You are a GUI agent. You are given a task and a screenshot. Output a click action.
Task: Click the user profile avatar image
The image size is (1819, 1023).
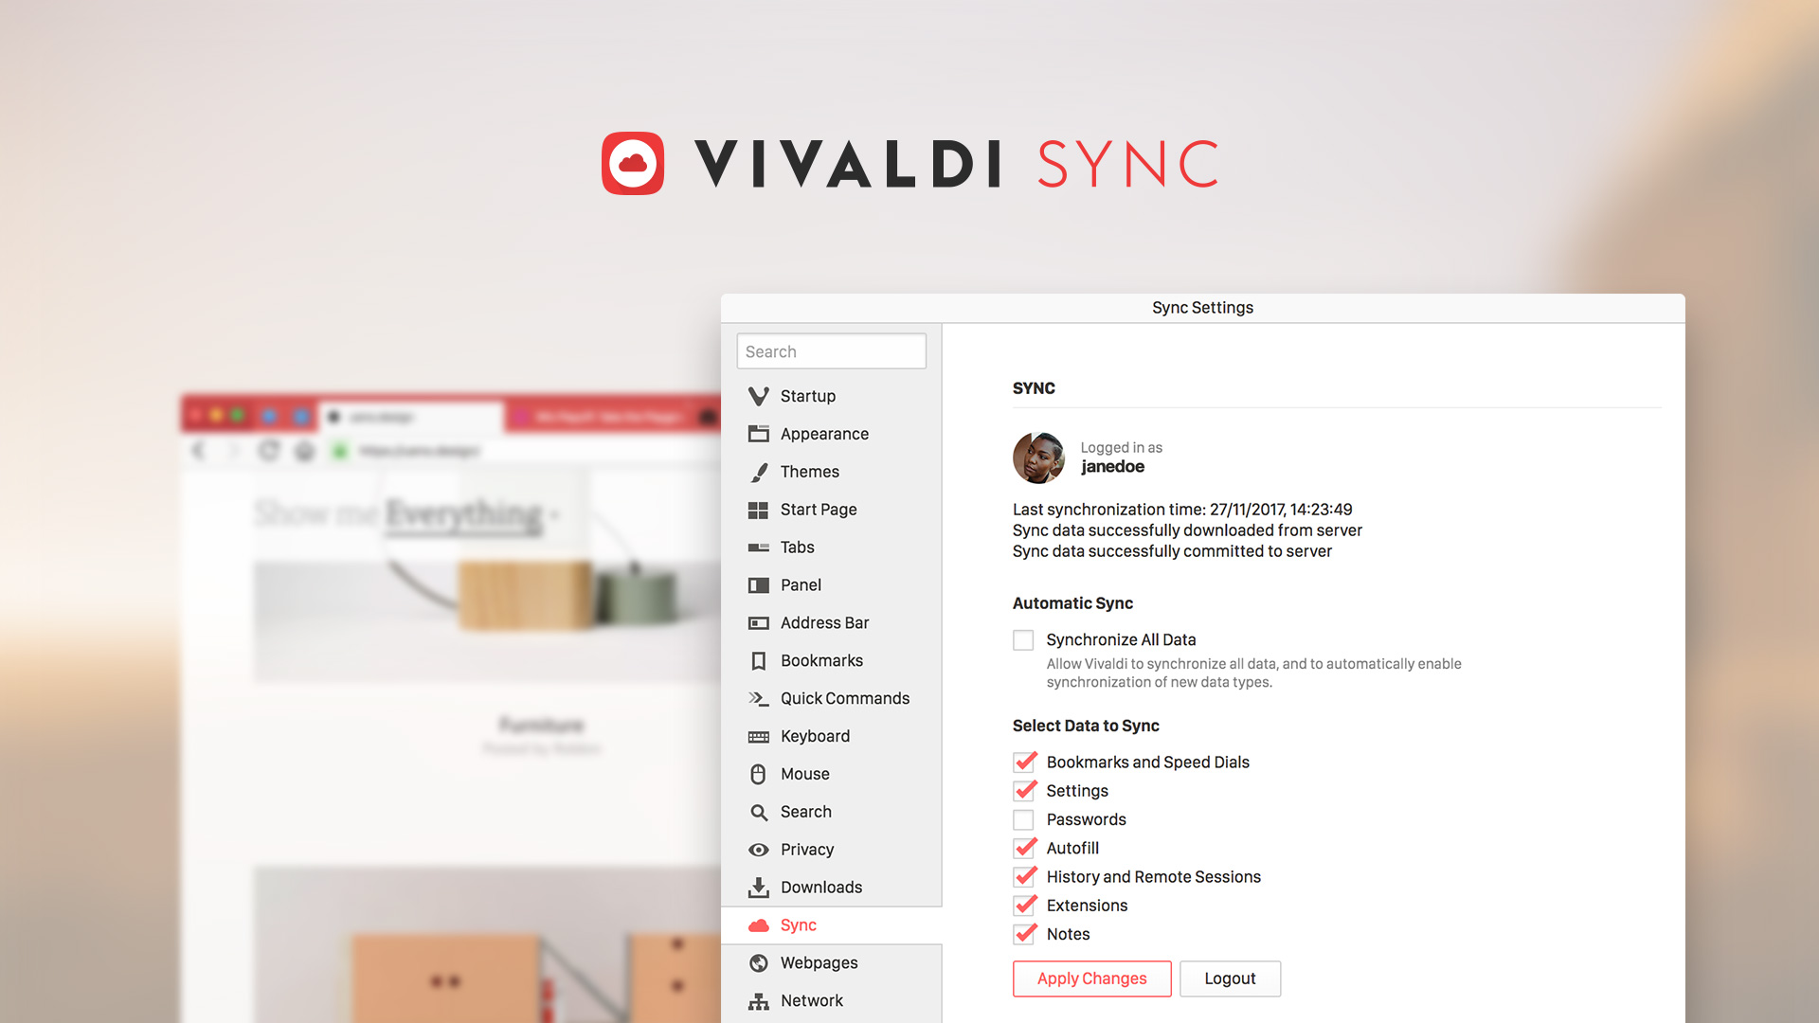1039,458
